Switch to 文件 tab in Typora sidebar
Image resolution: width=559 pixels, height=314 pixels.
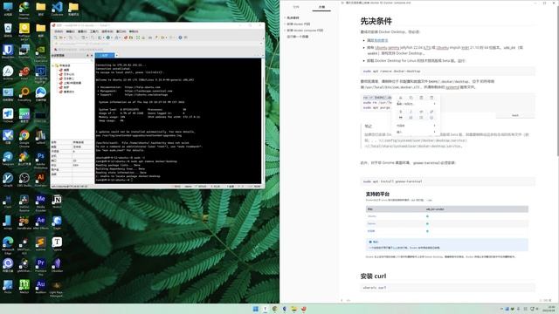tap(296, 7)
